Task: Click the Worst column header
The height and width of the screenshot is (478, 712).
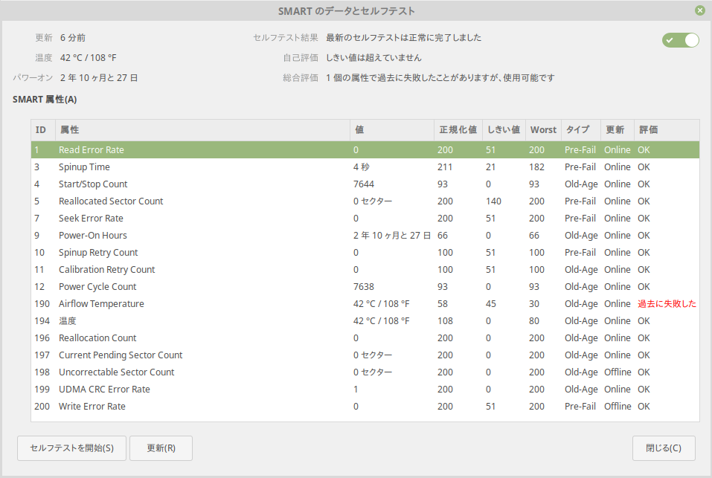Action: pos(543,130)
